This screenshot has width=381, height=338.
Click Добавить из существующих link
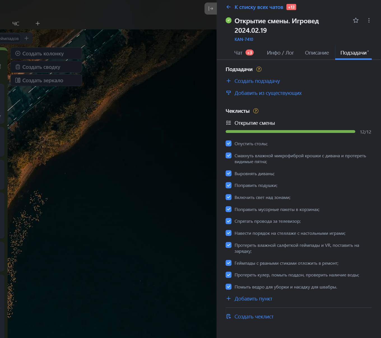pos(268,93)
